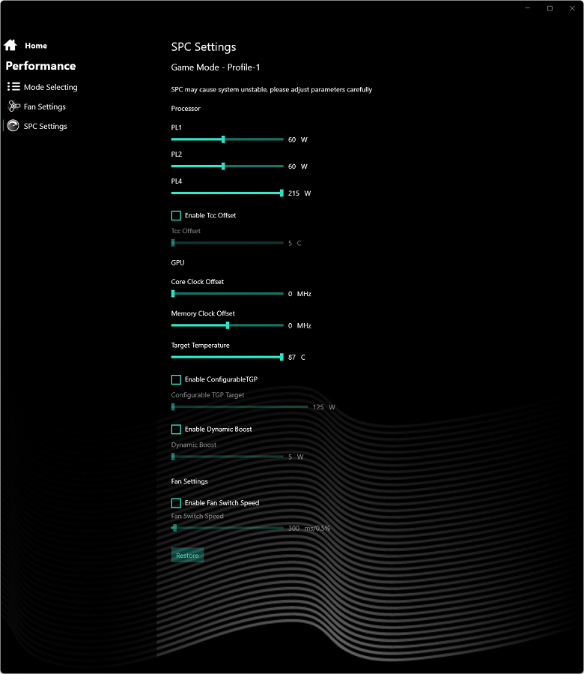This screenshot has height=674, width=584.
Task: Click the Restore button
Action: [187, 556]
